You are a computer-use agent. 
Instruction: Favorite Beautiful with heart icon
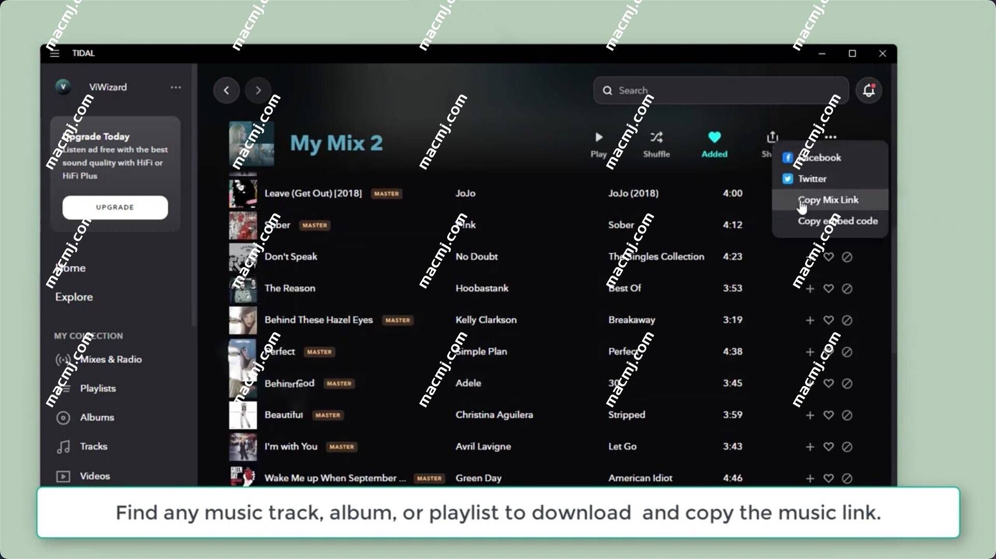click(x=828, y=415)
